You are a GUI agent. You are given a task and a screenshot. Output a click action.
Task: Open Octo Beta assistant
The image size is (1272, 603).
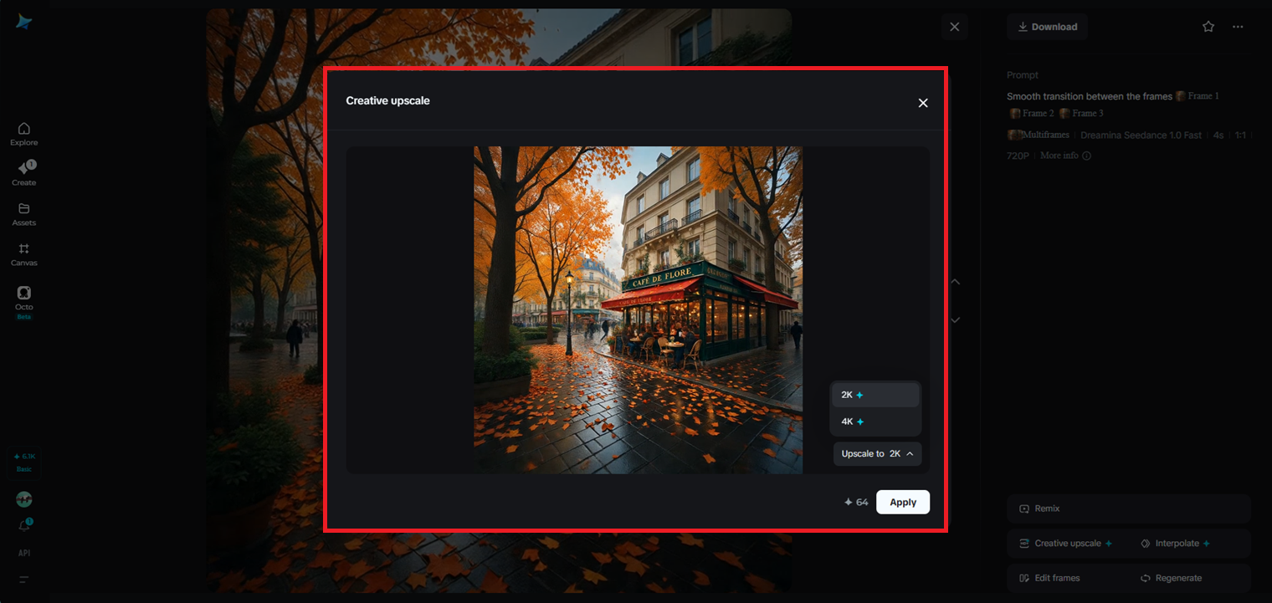(x=24, y=302)
